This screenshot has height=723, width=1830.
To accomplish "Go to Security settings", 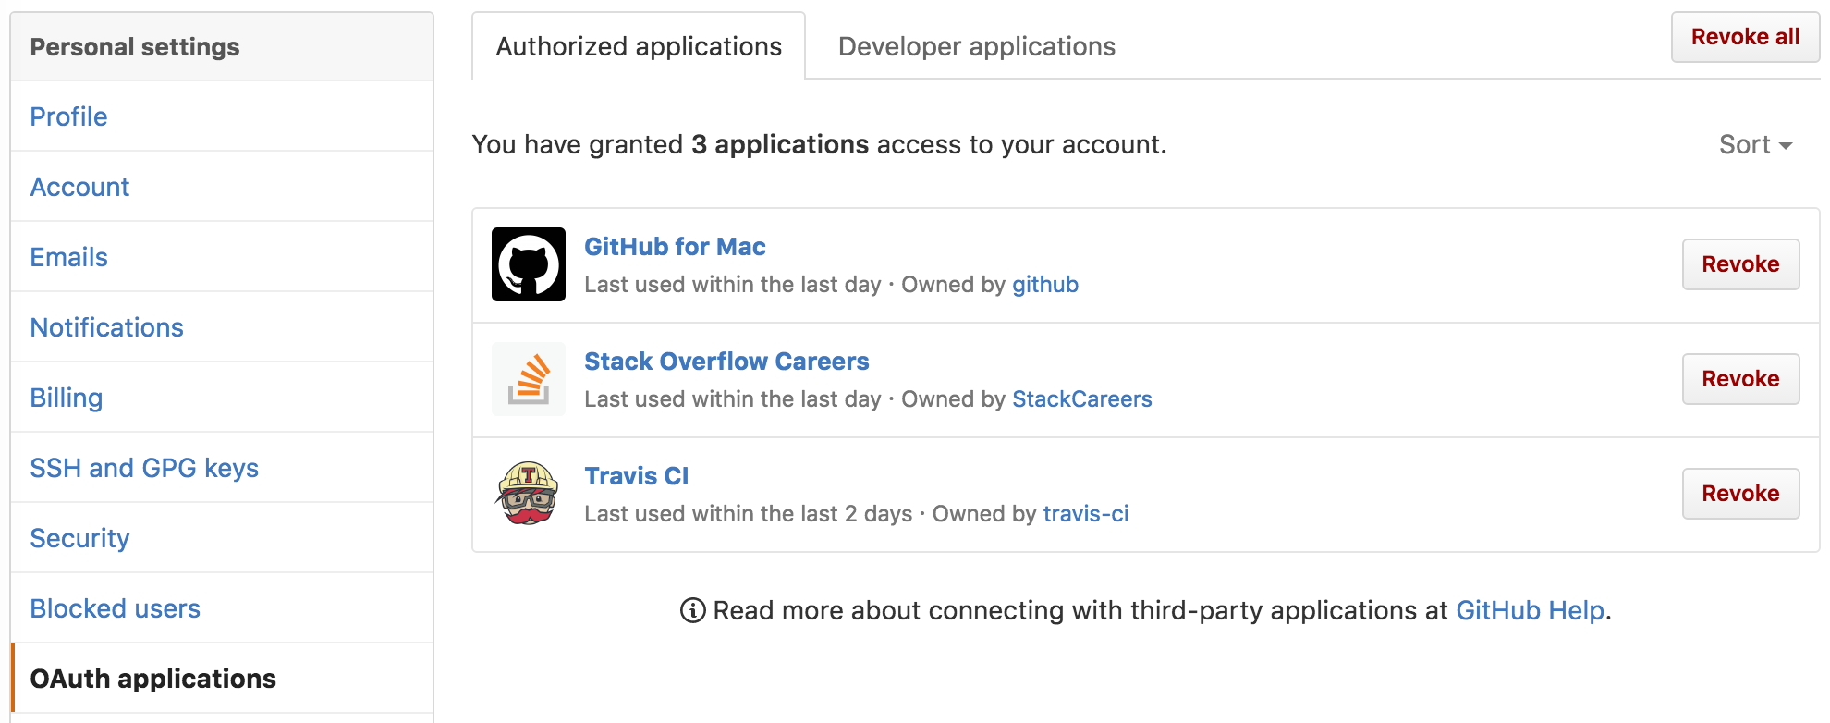I will 222,538.
